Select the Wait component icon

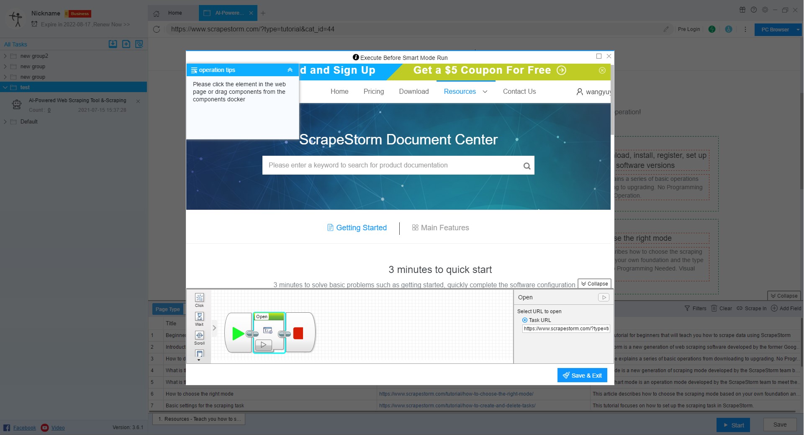tap(199, 317)
